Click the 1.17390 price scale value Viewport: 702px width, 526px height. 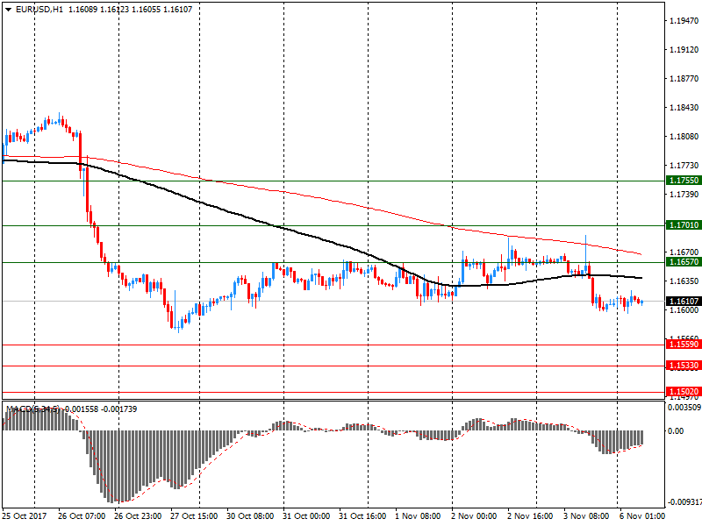[x=684, y=194]
